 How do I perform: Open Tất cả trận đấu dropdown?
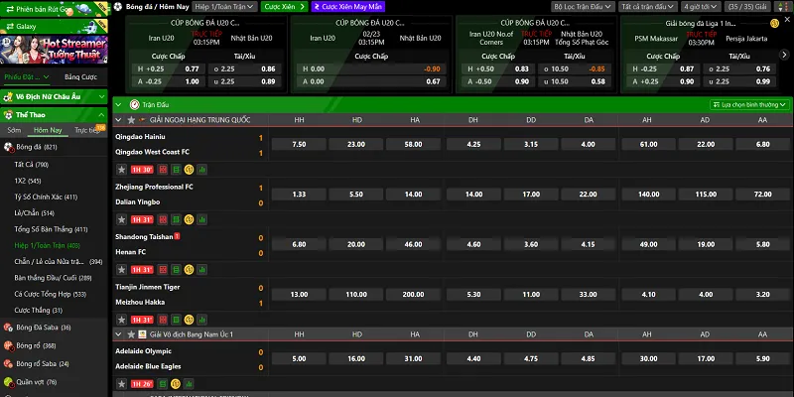pos(648,7)
